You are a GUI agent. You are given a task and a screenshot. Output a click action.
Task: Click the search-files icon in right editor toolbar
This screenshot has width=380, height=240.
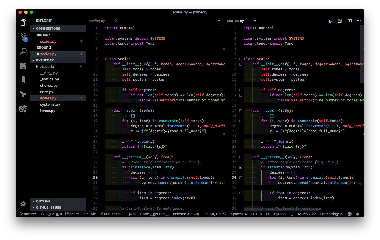click(331, 21)
